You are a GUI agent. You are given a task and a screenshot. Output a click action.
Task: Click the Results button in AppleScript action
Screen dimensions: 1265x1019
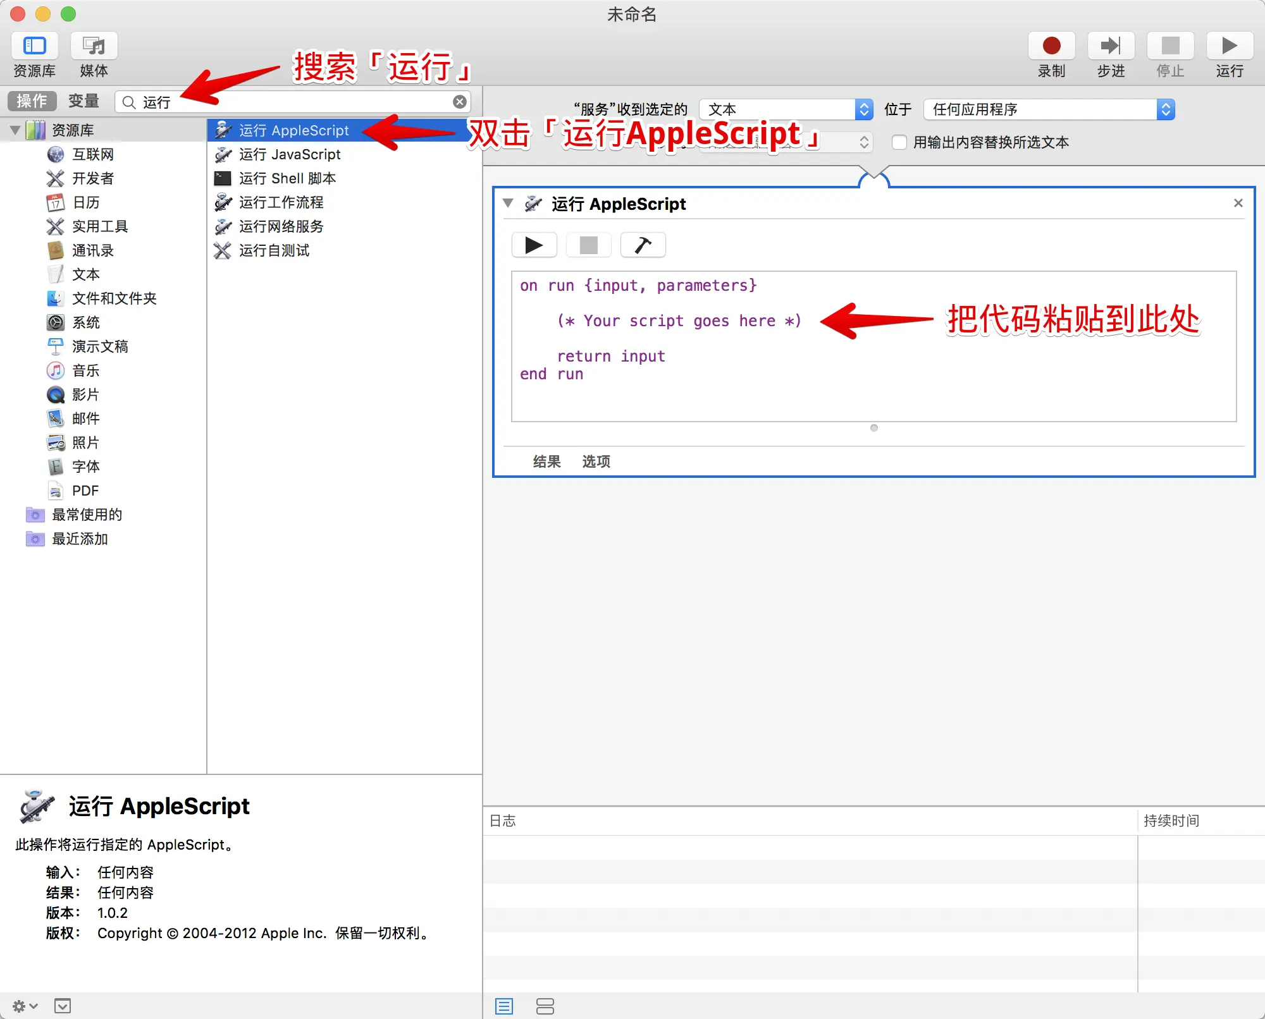tap(546, 461)
